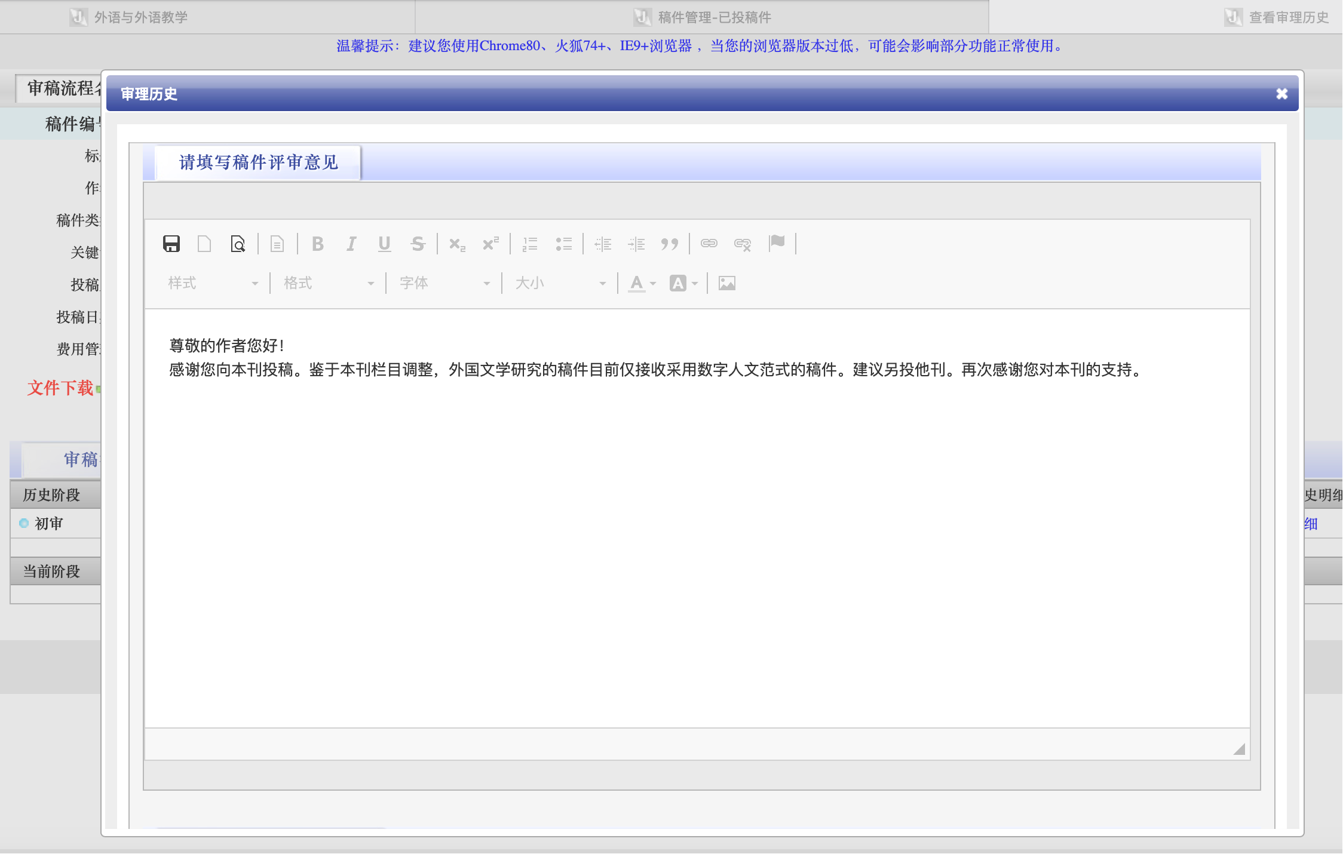
Task: Insert a numbered list
Action: point(530,244)
